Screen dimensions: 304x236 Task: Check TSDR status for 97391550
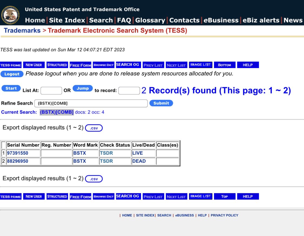pos(106,153)
